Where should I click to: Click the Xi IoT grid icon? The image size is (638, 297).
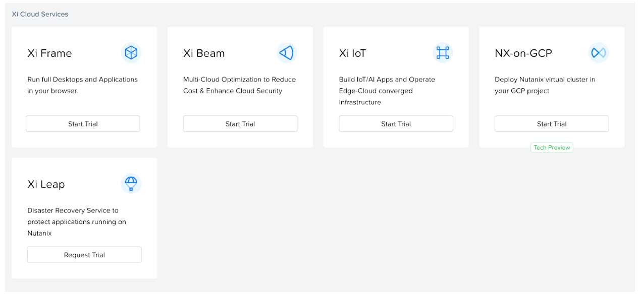(x=443, y=53)
